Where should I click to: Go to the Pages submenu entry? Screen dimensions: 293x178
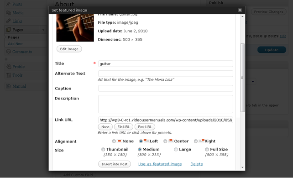(x=14, y=37)
